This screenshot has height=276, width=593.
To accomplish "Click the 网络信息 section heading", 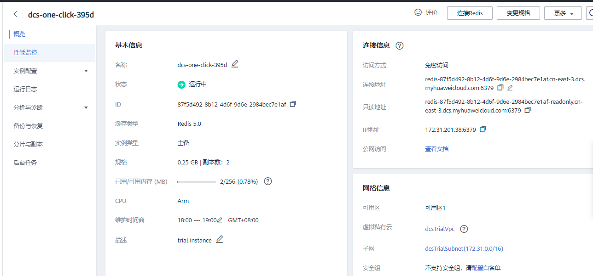I will [x=376, y=188].
